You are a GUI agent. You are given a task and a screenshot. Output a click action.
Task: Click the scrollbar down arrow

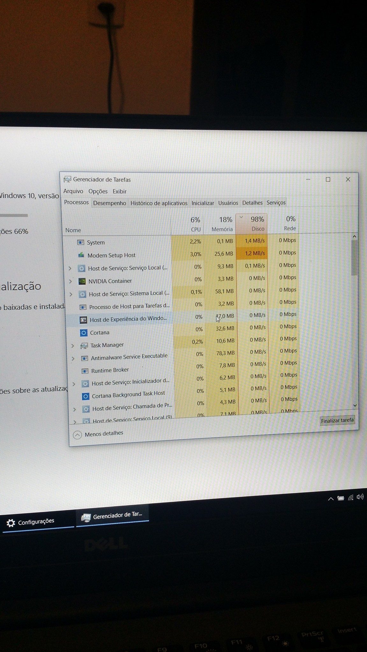[355, 406]
